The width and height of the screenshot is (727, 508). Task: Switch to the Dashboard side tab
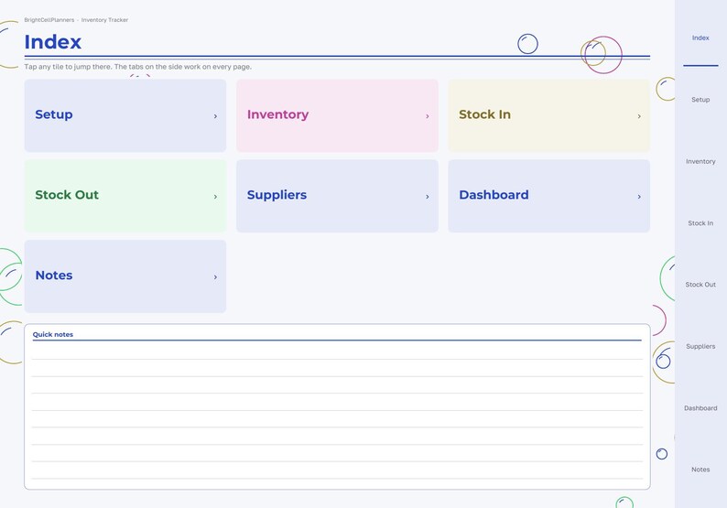click(x=700, y=408)
